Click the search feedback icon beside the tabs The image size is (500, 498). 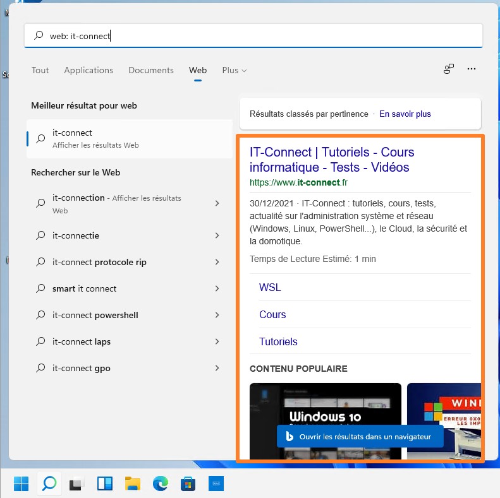click(449, 69)
